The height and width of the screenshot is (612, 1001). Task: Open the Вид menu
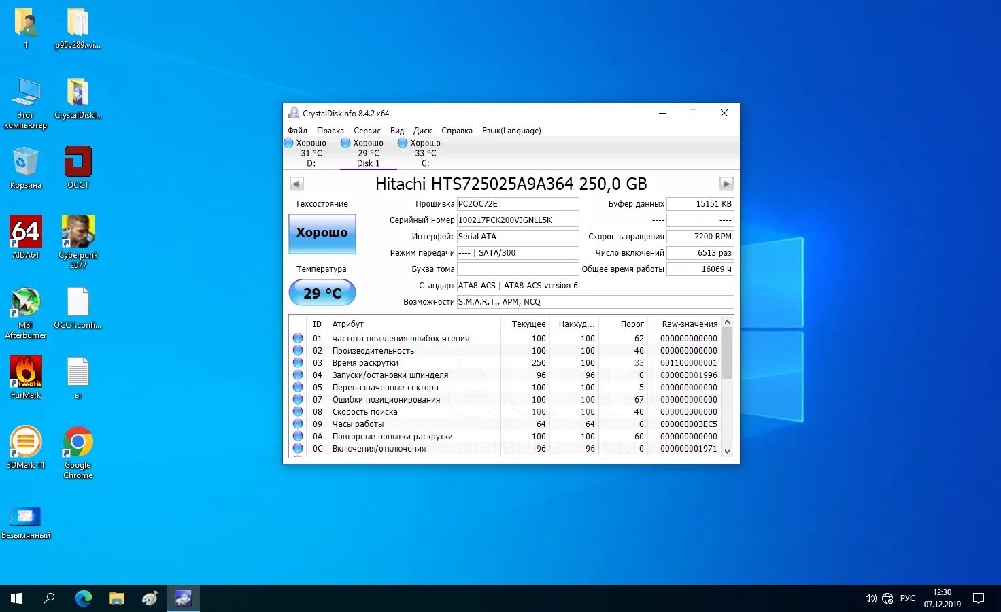(397, 131)
